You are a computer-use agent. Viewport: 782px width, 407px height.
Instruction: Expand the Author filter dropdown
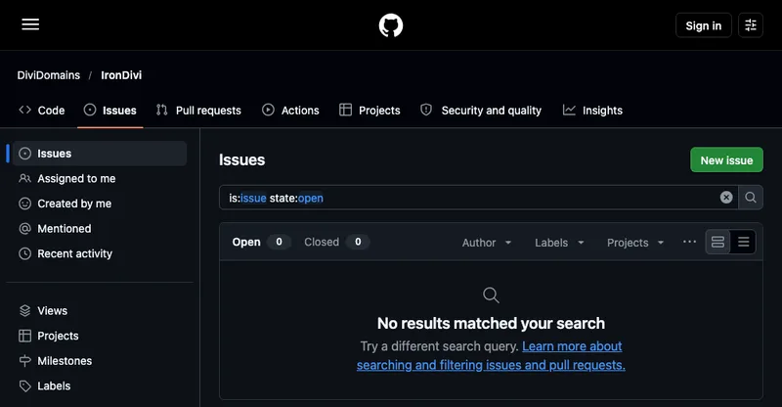coord(487,243)
